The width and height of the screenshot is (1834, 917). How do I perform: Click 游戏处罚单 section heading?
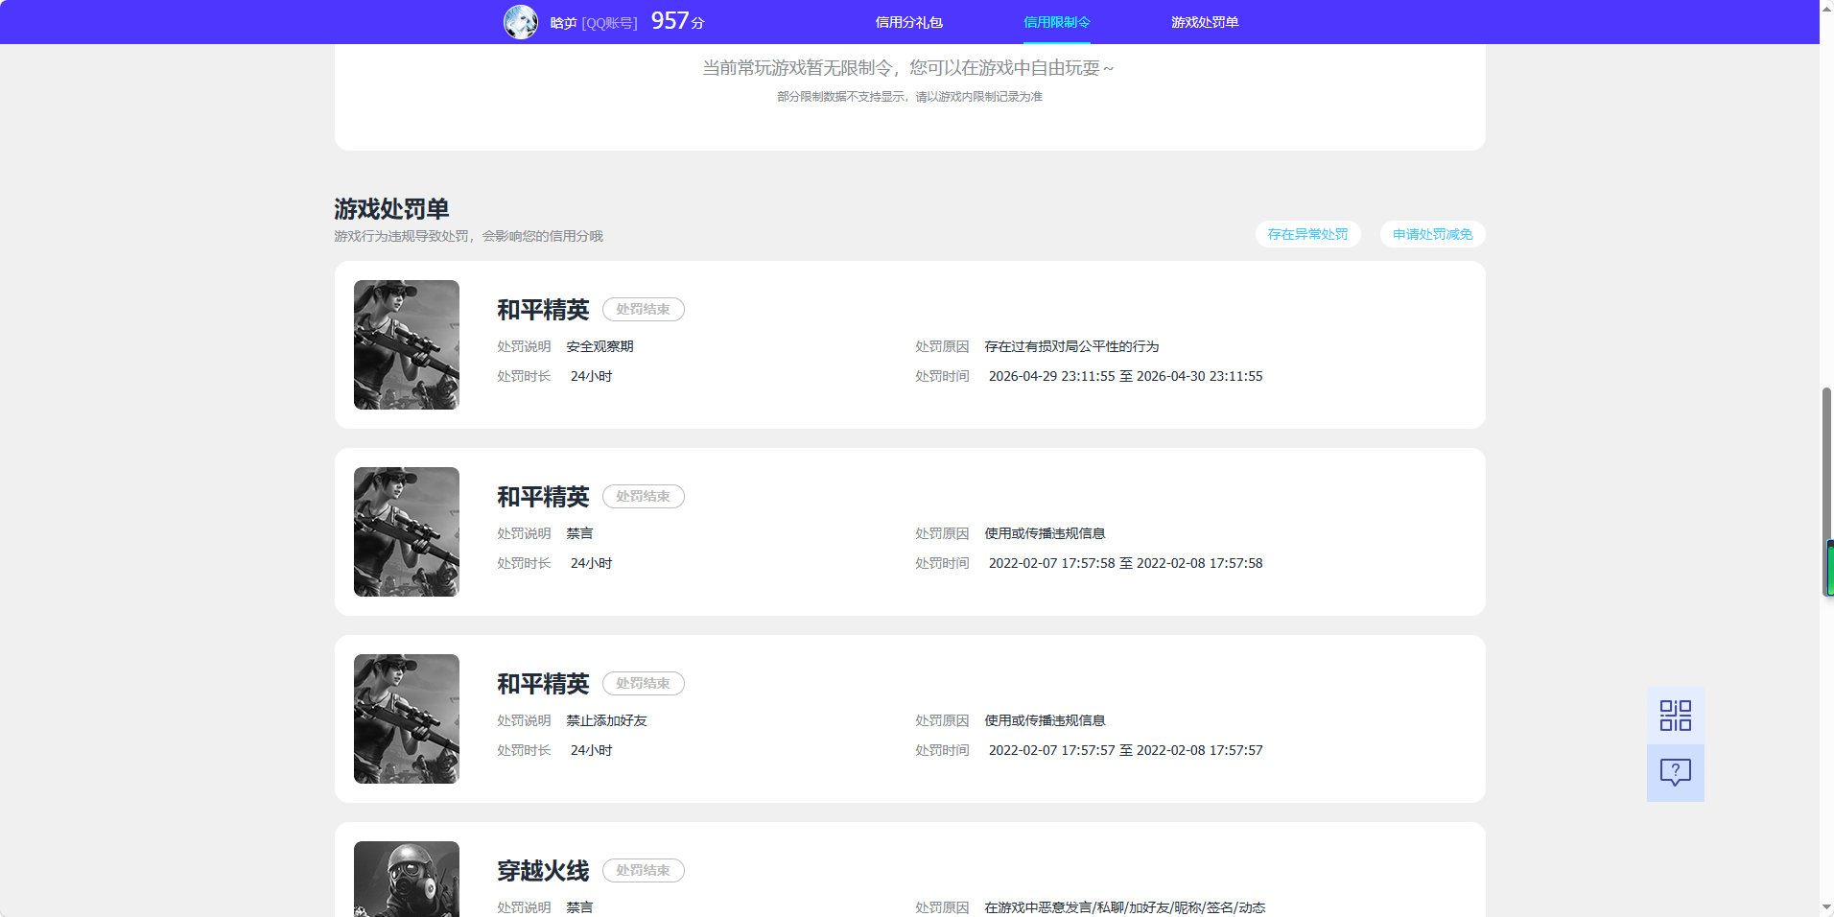tap(391, 209)
